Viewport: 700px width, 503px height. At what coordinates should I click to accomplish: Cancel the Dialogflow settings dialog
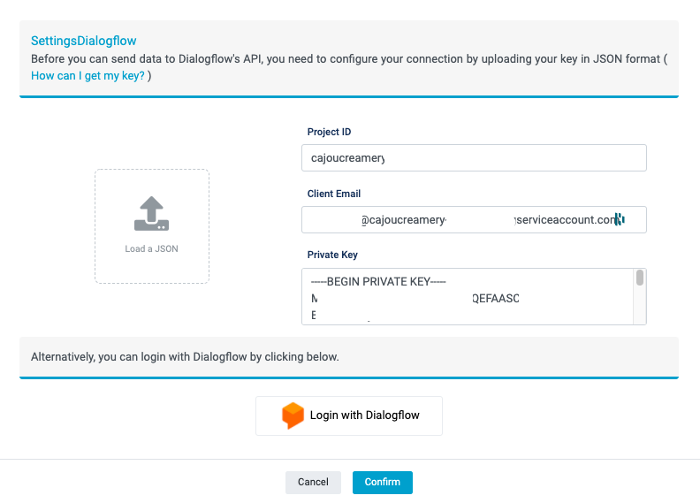pos(313,482)
